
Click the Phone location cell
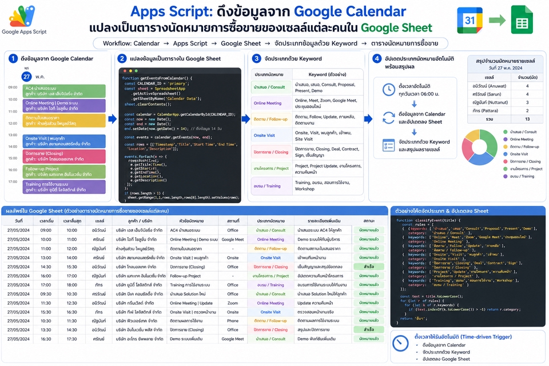[x=233, y=321]
